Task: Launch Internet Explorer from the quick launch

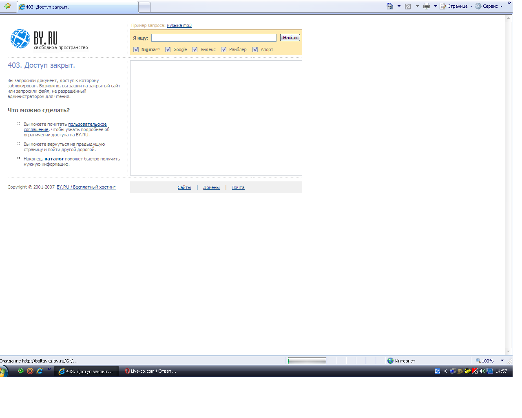Action: point(40,371)
